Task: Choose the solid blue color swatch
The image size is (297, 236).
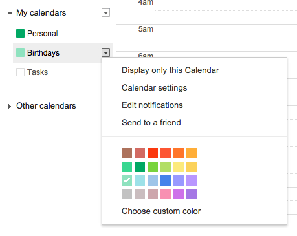Action: (166, 180)
